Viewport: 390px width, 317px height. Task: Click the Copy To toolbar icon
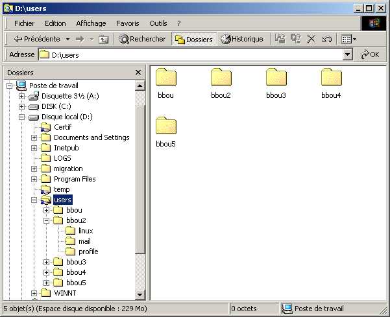296,39
